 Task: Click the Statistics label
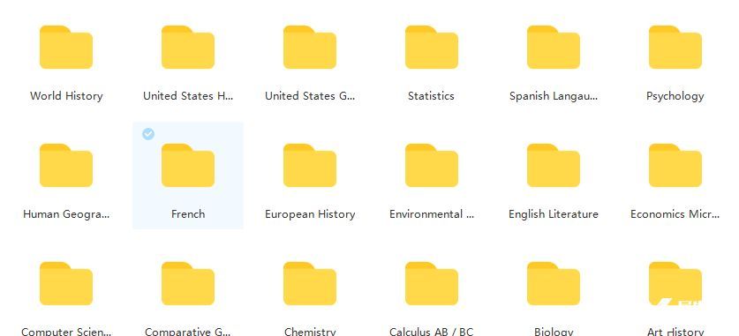coord(431,96)
